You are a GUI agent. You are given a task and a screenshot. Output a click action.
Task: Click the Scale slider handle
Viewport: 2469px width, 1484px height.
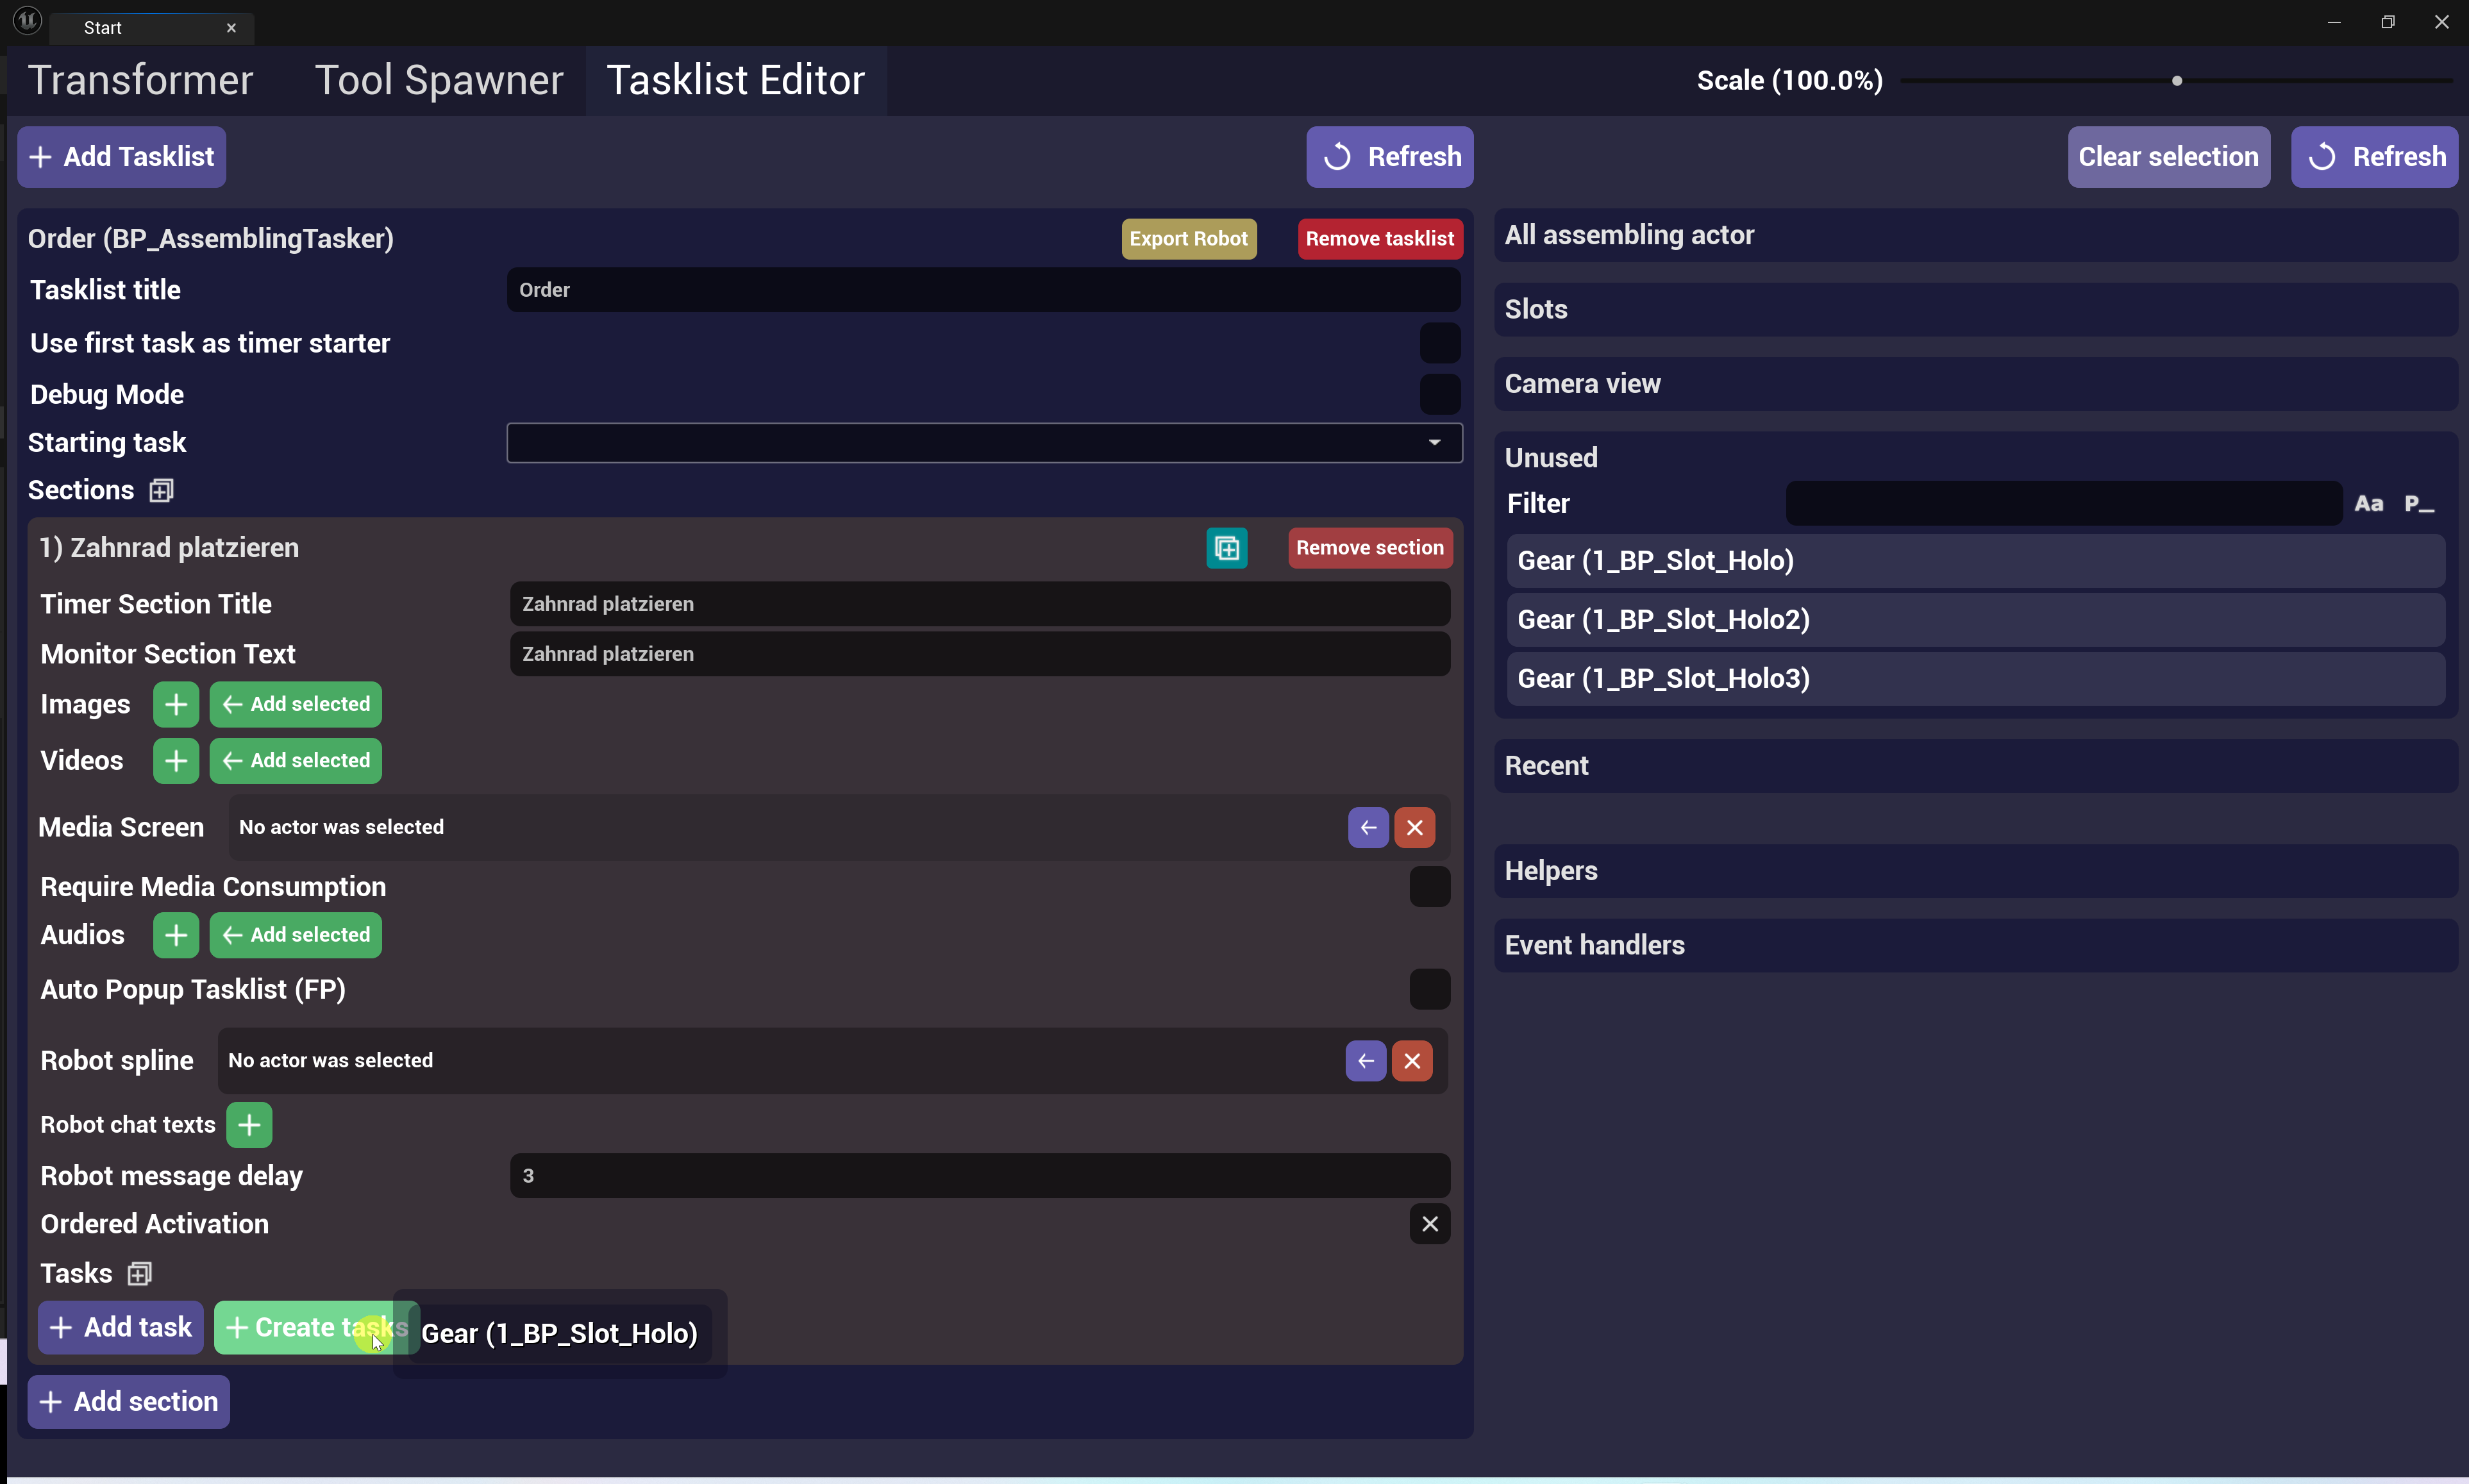click(2177, 81)
